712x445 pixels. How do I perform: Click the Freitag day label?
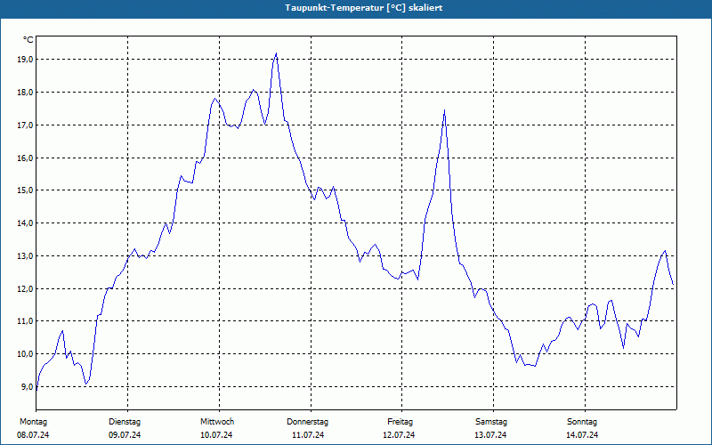pos(400,422)
